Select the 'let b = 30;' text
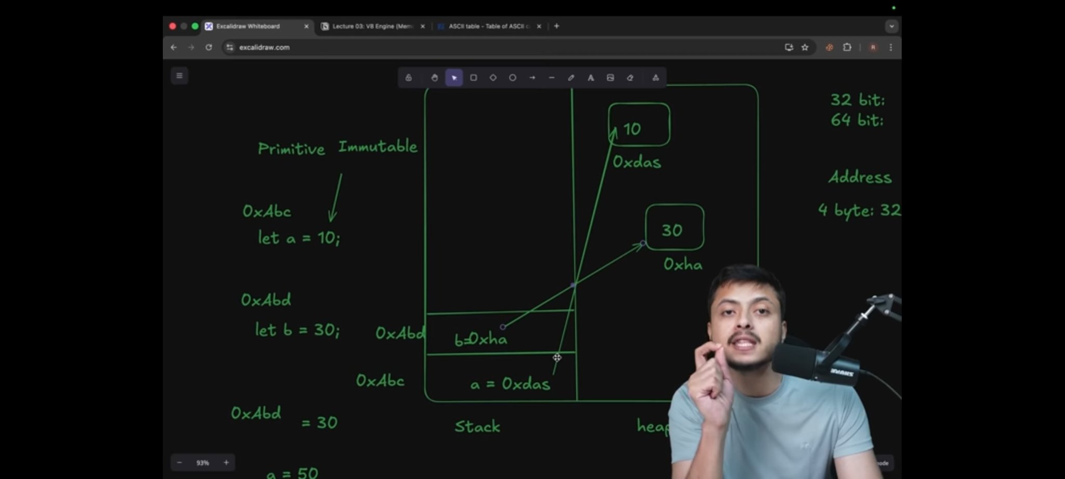Image resolution: width=1065 pixels, height=479 pixels. click(x=297, y=330)
